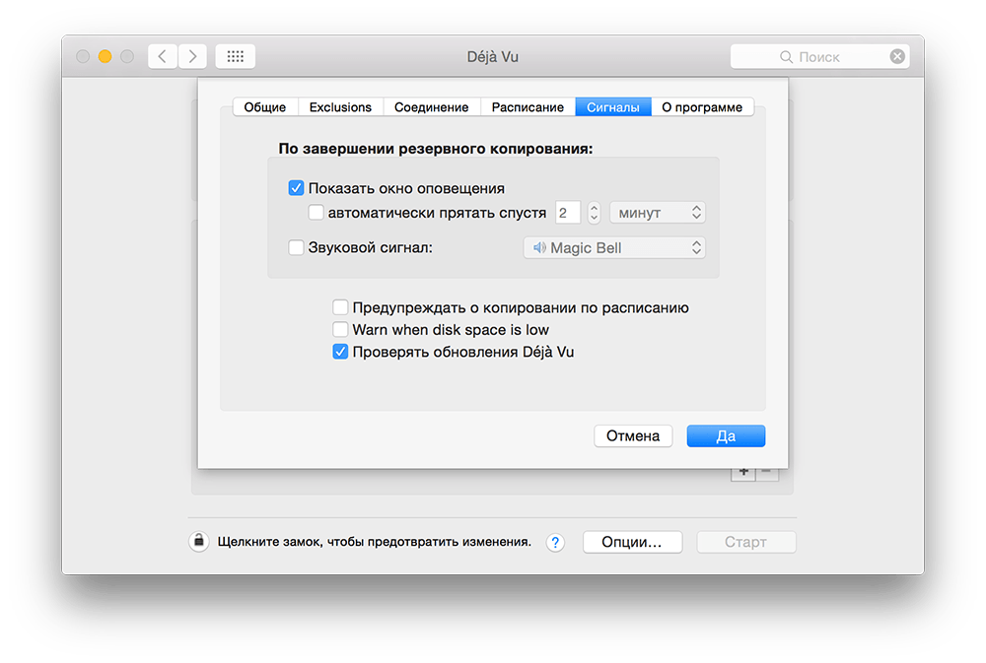
Task: Click the minus button in the background window
Action: [766, 473]
